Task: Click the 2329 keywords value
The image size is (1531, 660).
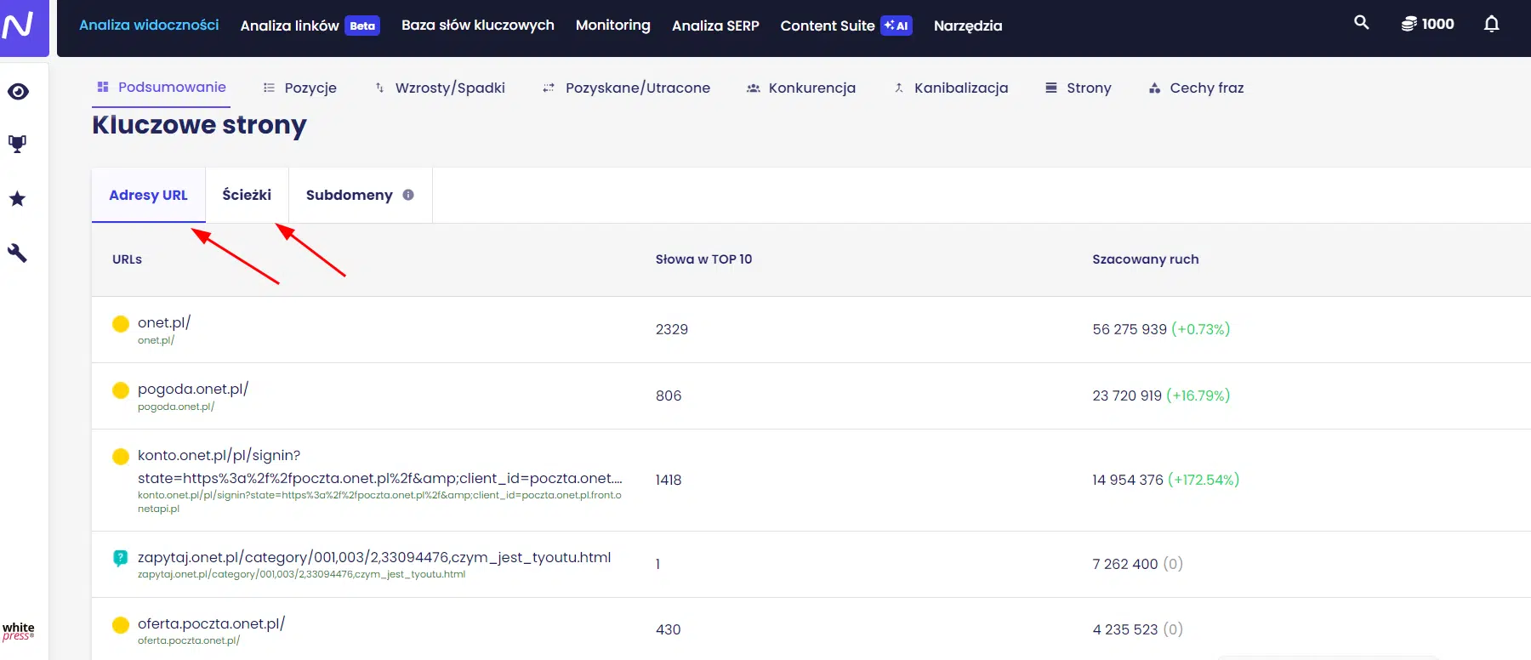Action: click(x=672, y=329)
